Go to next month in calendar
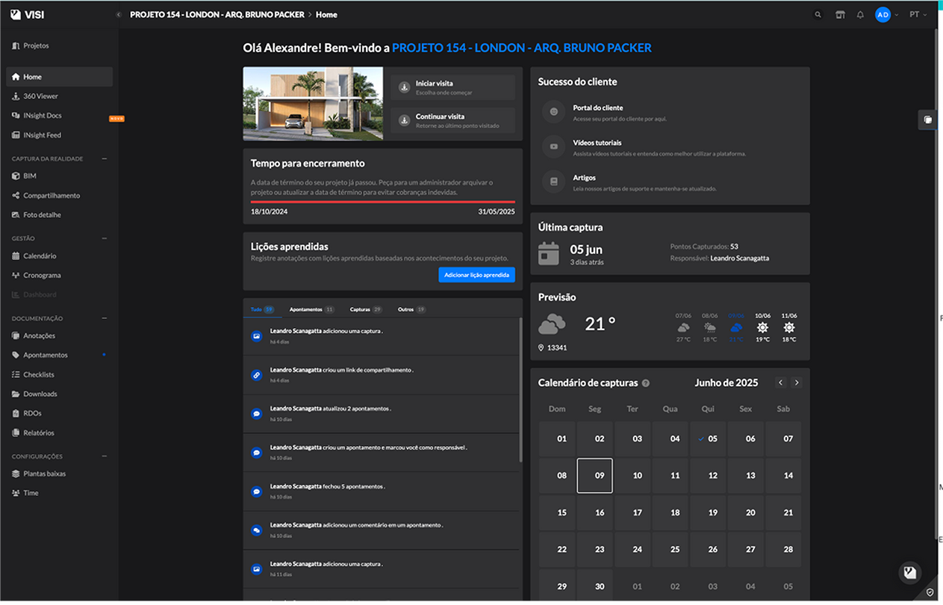The image size is (943, 605). (797, 382)
